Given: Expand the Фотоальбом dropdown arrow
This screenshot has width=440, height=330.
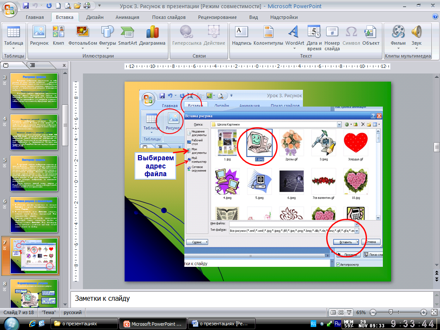Looking at the screenshot, I should 83,48.
